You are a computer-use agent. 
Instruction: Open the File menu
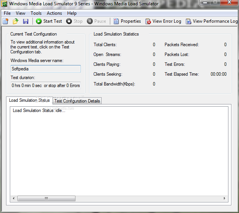7,13
